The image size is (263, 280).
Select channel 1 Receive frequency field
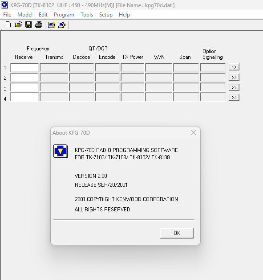[x=24, y=67]
